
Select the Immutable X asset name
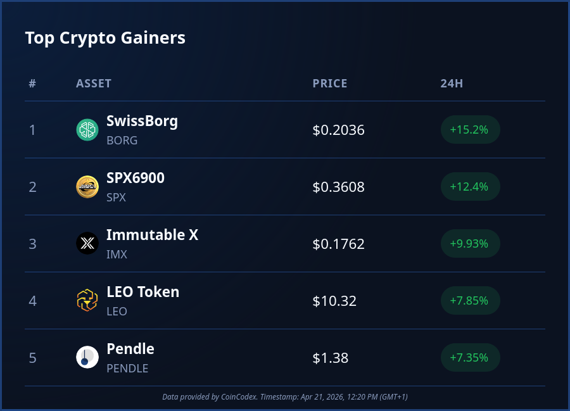tap(152, 235)
